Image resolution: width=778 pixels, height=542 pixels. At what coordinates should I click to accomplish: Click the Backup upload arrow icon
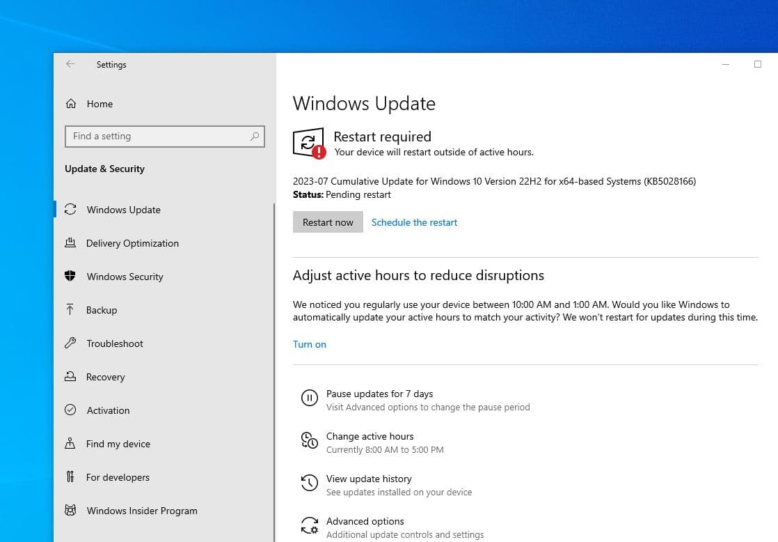[x=70, y=310]
